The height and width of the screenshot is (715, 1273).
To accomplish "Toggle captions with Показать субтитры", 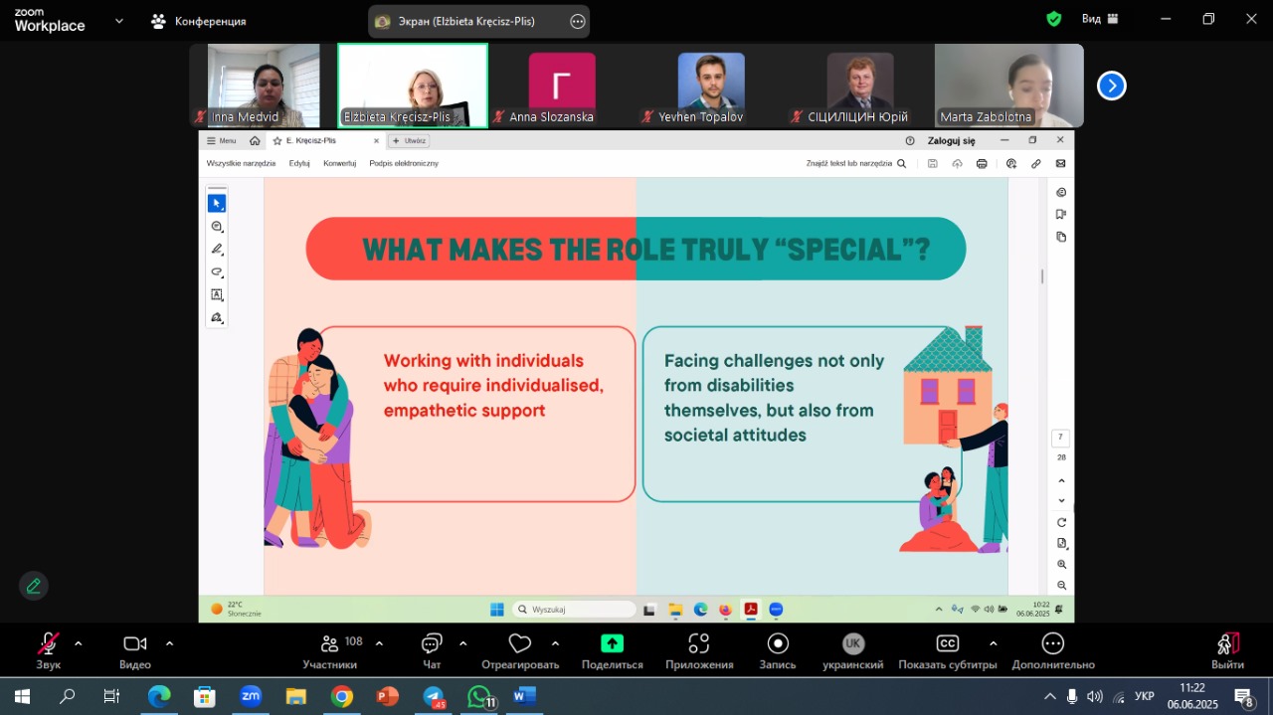I will [948, 644].
